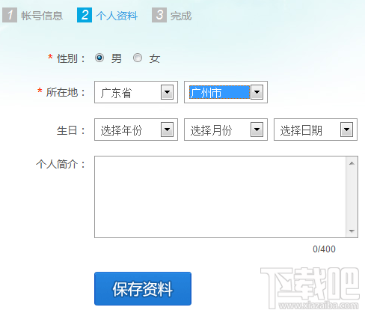Image resolution: width=365 pixels, height=313 pixels.
Task: Go to the 完成 step tab
Action: (181, 16)
